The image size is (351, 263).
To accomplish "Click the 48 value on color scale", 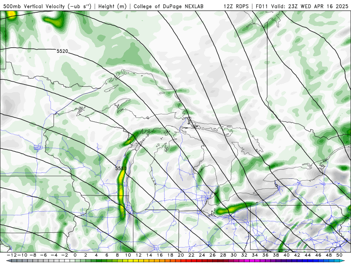I will pyautogui.click(x=329, y=255).
